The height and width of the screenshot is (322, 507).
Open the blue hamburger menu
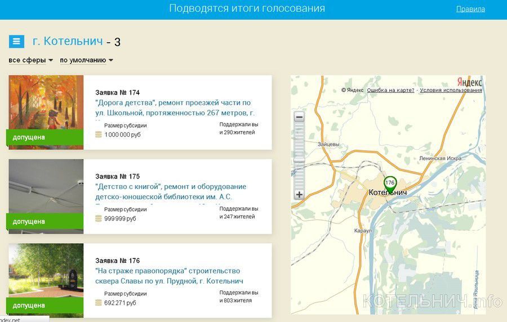[x=16, y=41]
